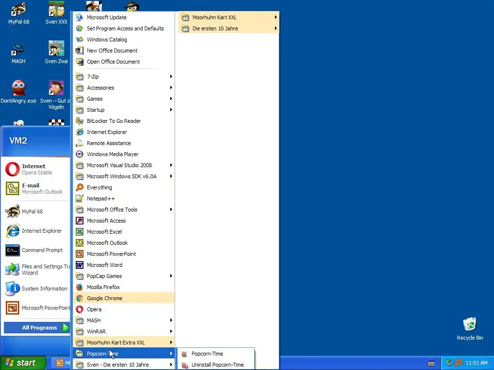
Task: Click the Everything search tray icon
Action: [458, 363]
